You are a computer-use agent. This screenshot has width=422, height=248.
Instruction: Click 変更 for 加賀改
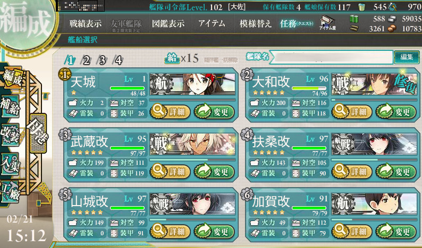pyautogui.click(x=396, y=232)
